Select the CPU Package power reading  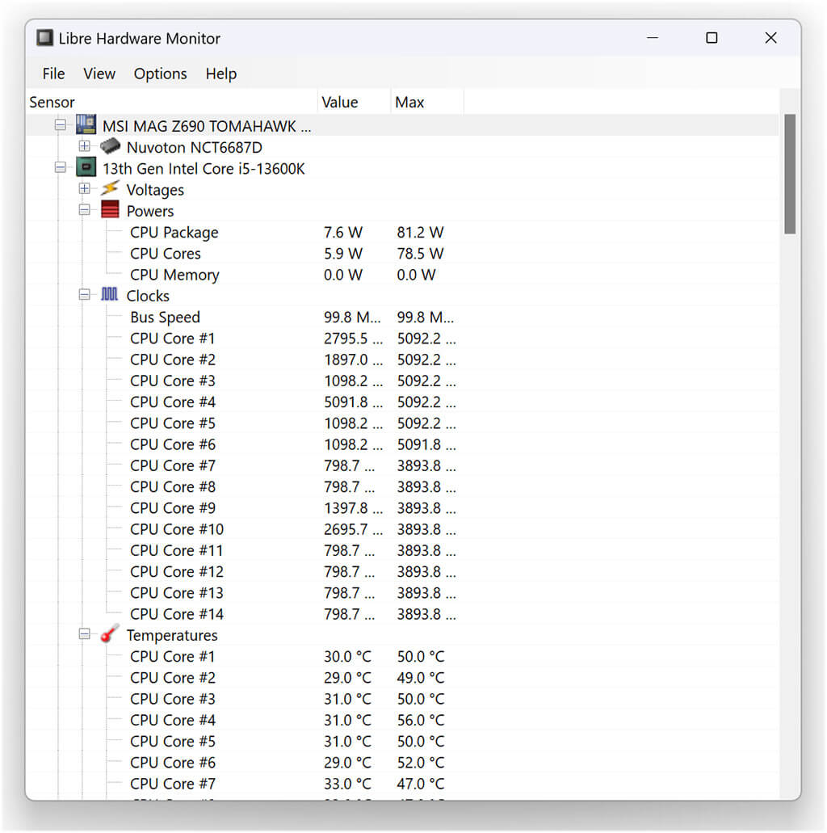[174, 232]
